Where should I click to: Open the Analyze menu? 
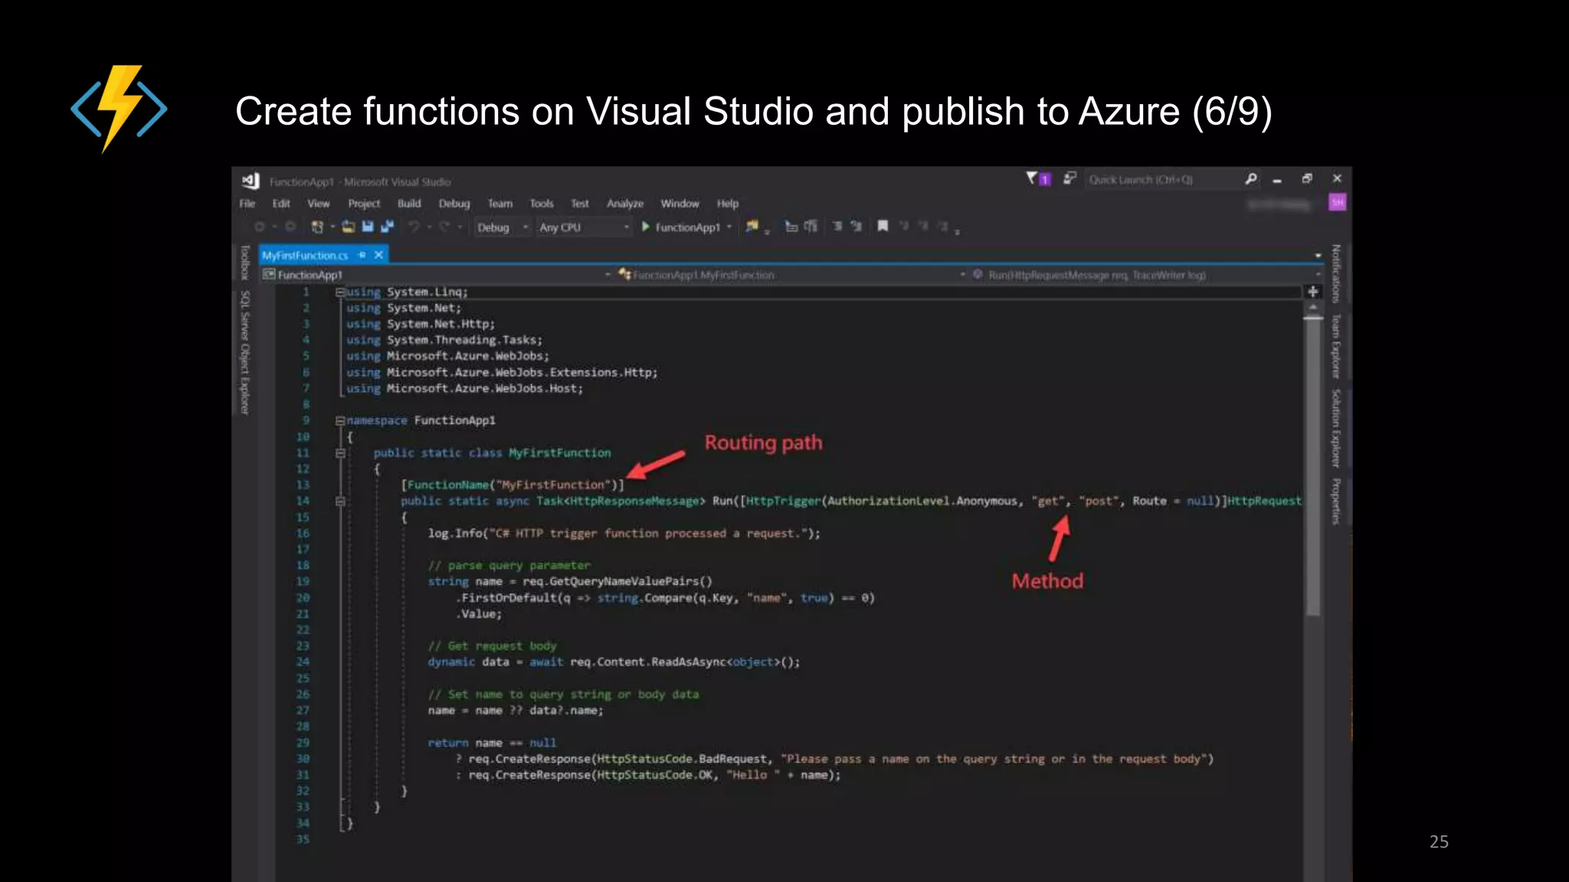pos(625,204)
